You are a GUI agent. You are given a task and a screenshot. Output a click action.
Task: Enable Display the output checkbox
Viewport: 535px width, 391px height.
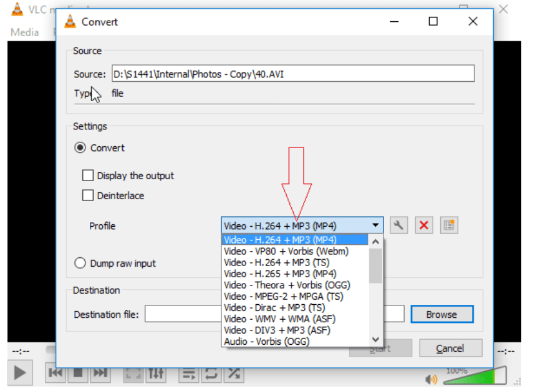pos(88,176)
